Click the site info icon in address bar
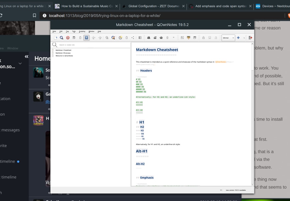Image resolution: width=290 pixels, height=201 pixels. [44, 15]
